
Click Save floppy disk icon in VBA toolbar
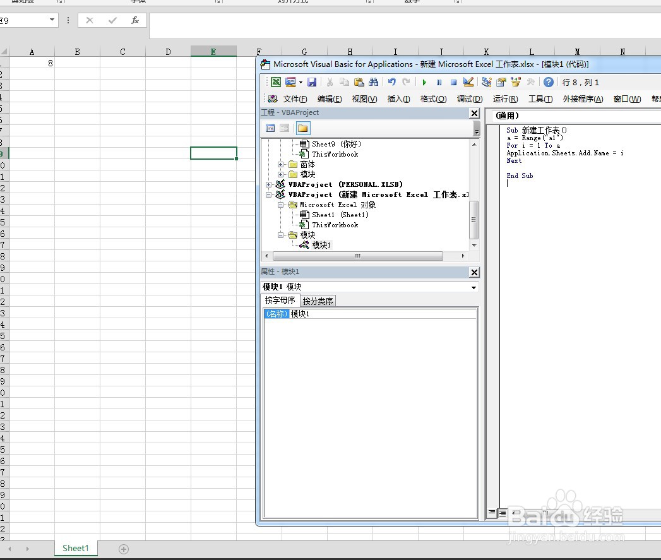(311, 82)
